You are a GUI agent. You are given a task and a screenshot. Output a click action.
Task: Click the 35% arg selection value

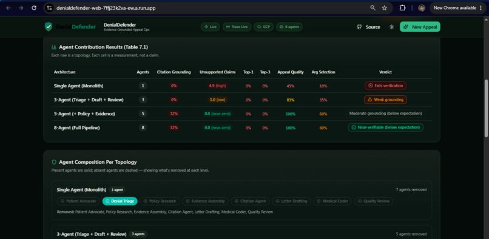[x=323, y=100]
